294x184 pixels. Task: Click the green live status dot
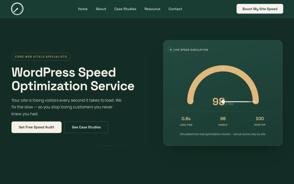click(x=171, y=50)
